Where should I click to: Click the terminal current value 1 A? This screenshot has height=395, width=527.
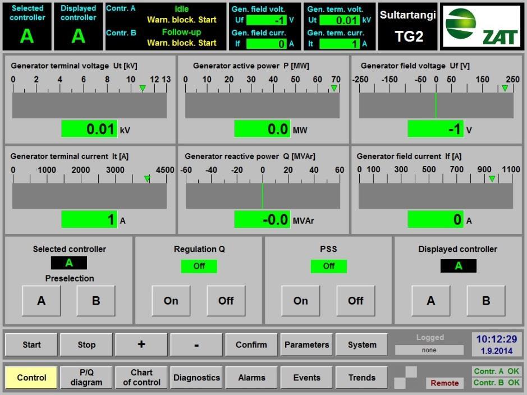tap(89, 220)
